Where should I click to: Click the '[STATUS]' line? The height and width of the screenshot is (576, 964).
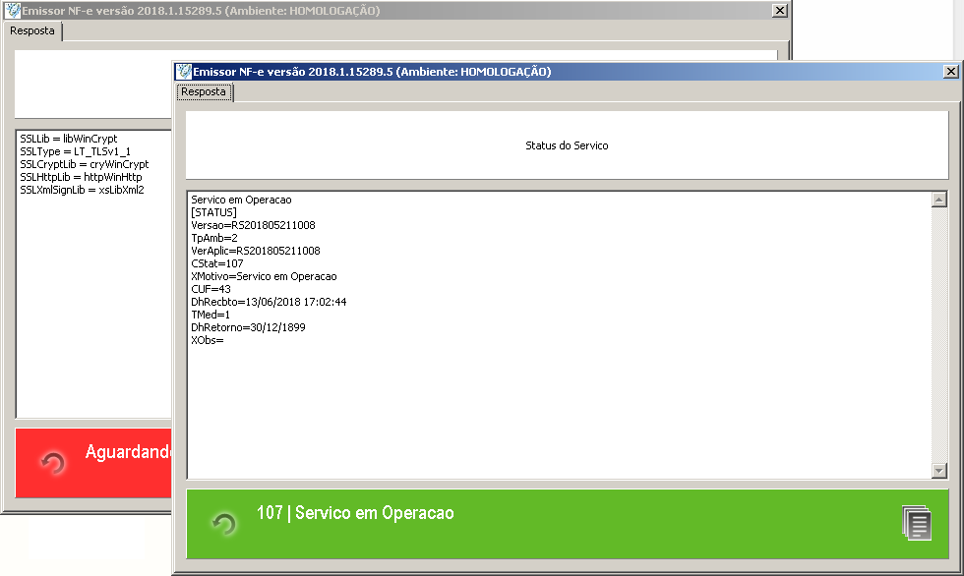[x=213, y=212]
